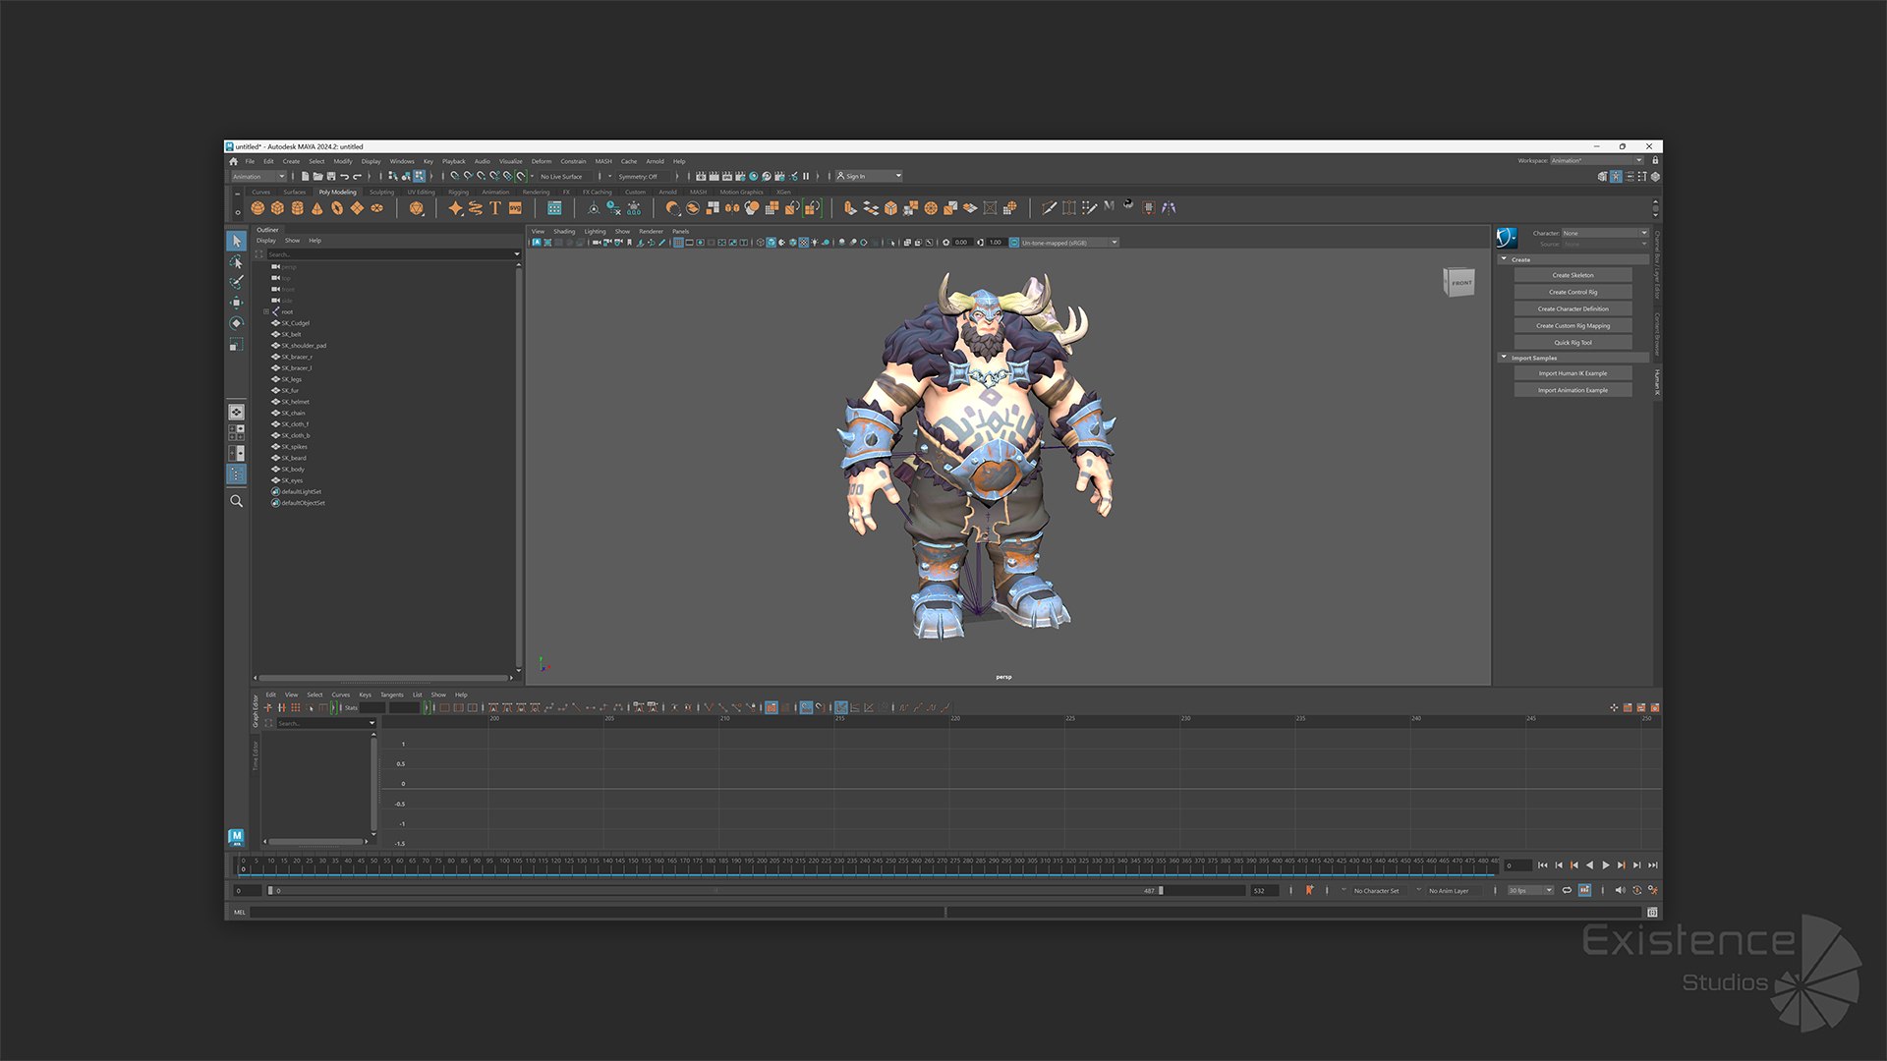
Task: Toggle playback looping in the range bar
Action: tap(1567, 891)
